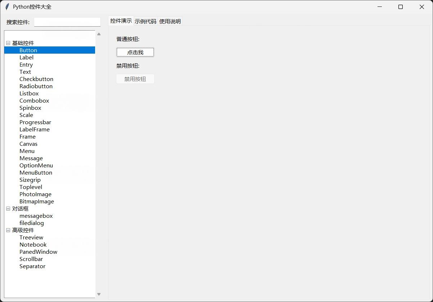Open the Combobox widget entry
Viewport: 433px width, 302px height.
(x=34, y=100)
